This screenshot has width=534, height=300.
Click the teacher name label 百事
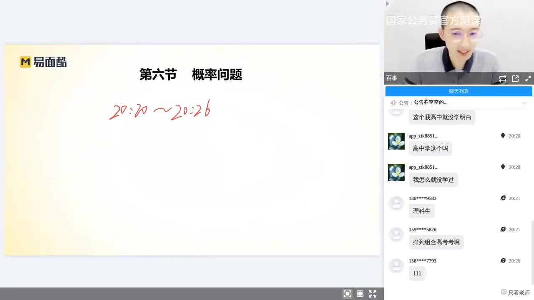point(392,78)
